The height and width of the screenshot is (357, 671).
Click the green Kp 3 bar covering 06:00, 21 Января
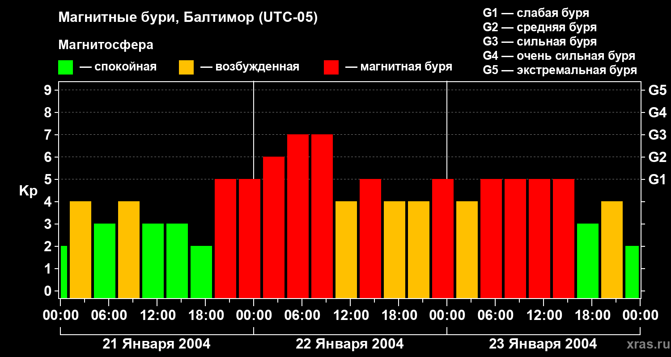click(105, 261)
